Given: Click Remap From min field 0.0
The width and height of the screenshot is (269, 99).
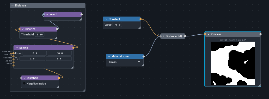Looking at the screenshot, I should (35, 53).
